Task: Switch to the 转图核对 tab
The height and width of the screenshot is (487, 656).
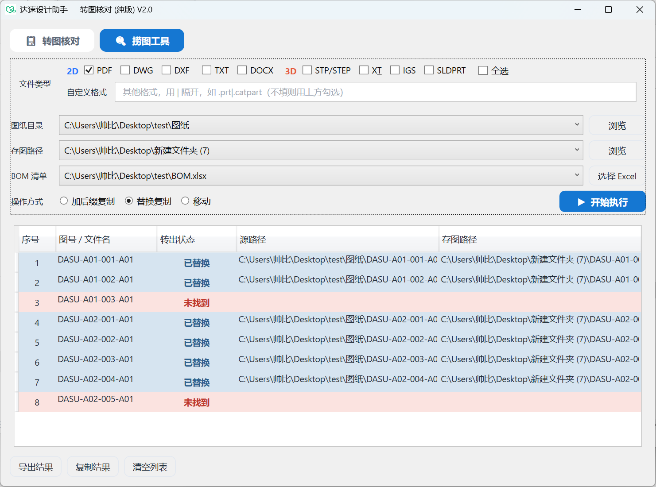Action: (52, 41)
